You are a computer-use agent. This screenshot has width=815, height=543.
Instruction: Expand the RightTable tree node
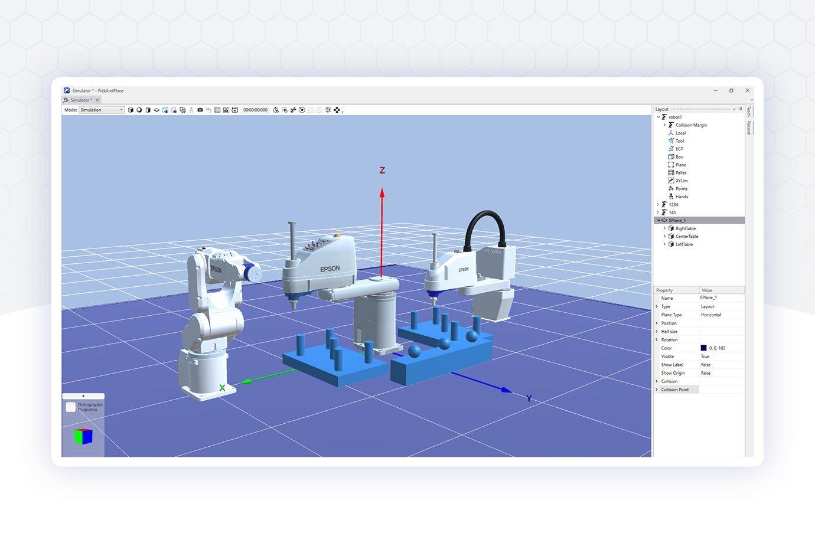(x=664, y=228)
